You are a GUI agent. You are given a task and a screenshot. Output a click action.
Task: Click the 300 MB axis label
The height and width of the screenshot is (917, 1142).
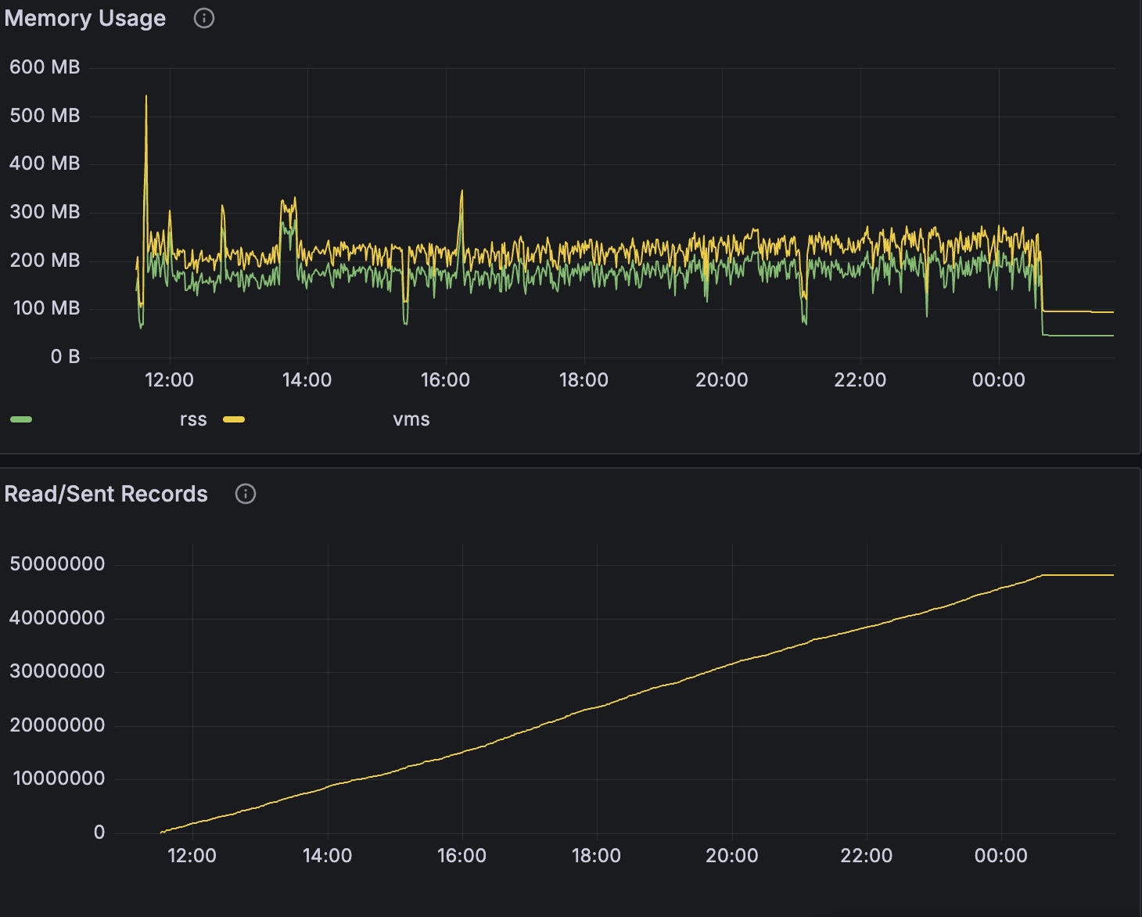(45, 212)
